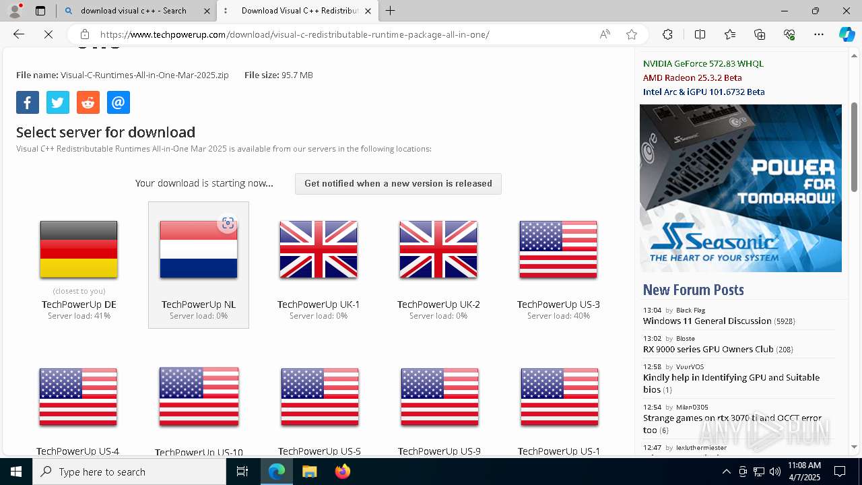
Task: Download from TechPowerUp UK-1 server
Action: 319,265
